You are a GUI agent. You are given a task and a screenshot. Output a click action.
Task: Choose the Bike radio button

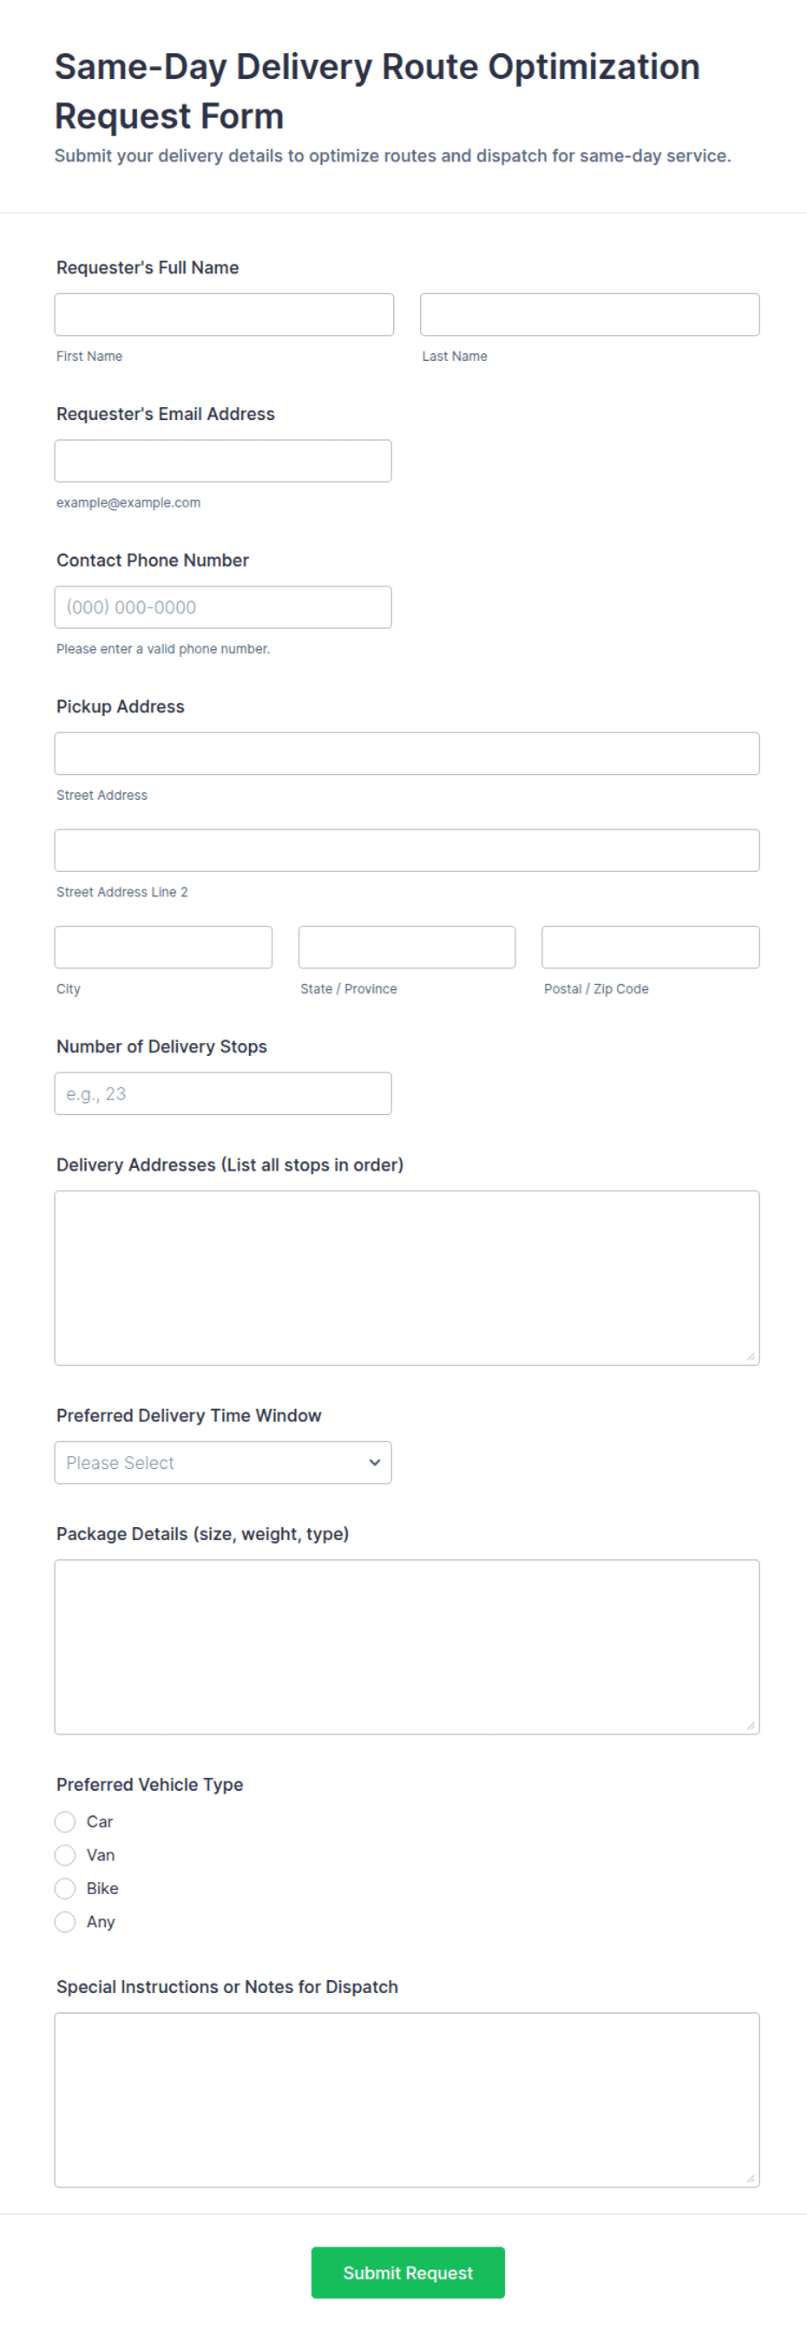tap(65, 1888)
